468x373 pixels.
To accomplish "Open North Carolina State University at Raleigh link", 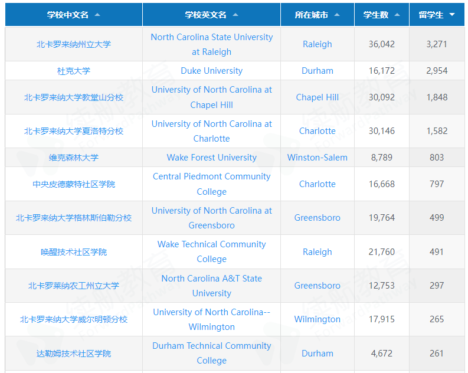I will (x=212, y=44).
